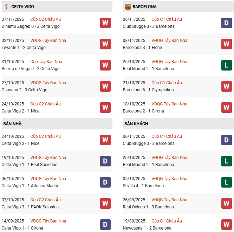
Task: Click the D badge for Celta Vigo vs Girona
Action: (x=105, y=225)
